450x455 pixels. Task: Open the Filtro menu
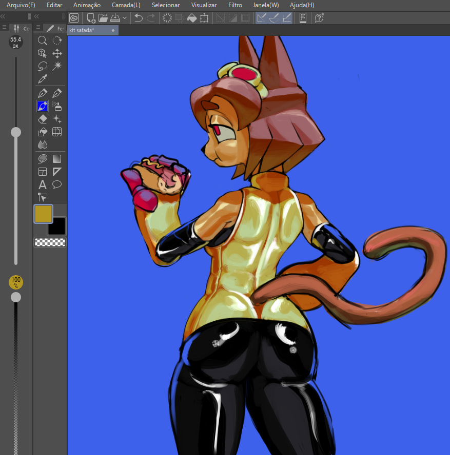[235, 5]
